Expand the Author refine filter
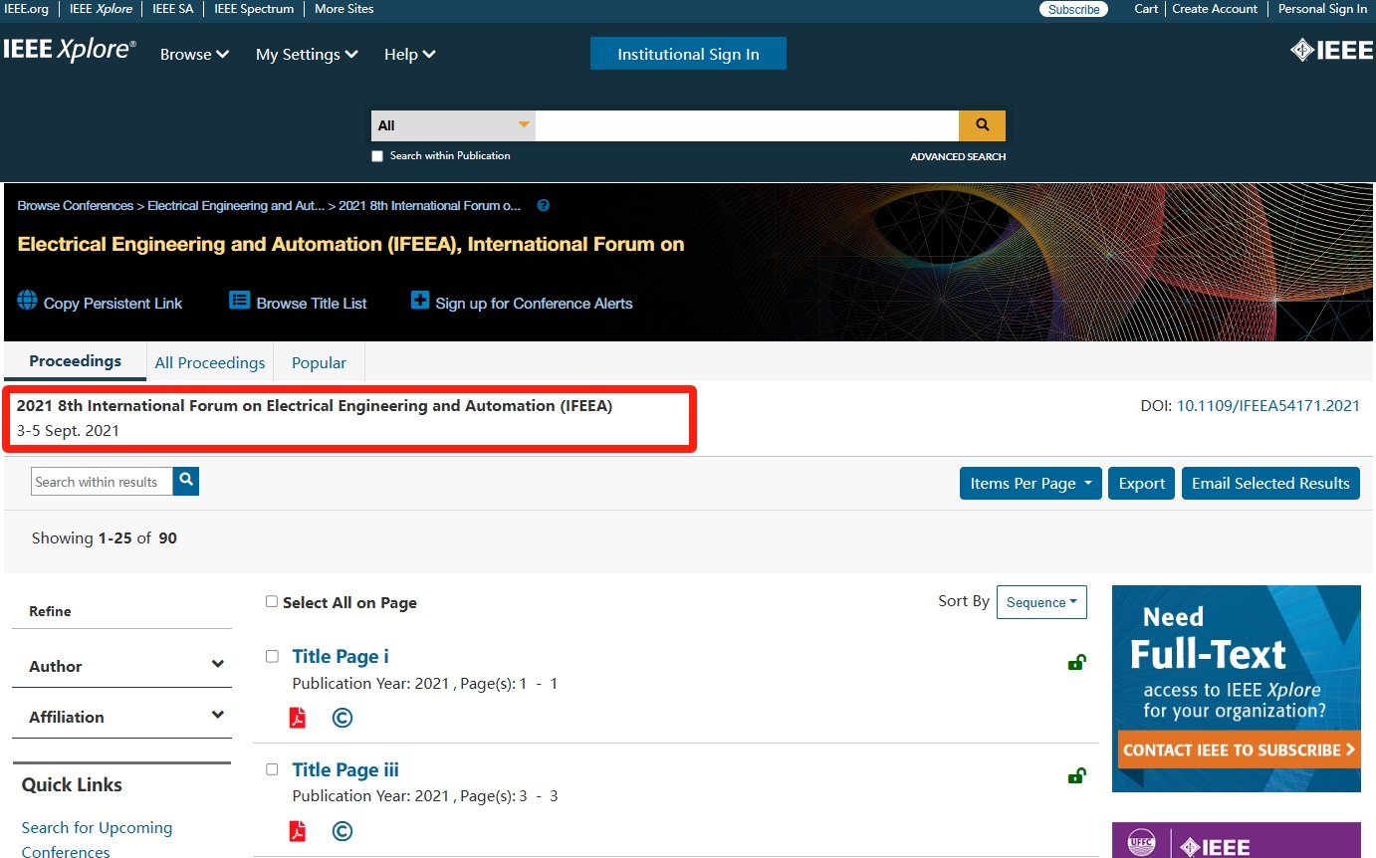 (121, 666)
